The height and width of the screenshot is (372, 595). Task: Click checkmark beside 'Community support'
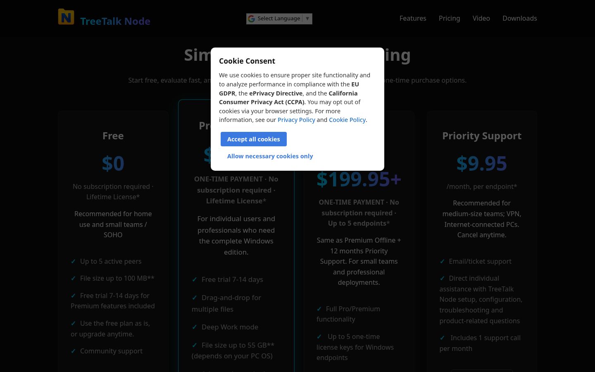[x=73, y=351]
